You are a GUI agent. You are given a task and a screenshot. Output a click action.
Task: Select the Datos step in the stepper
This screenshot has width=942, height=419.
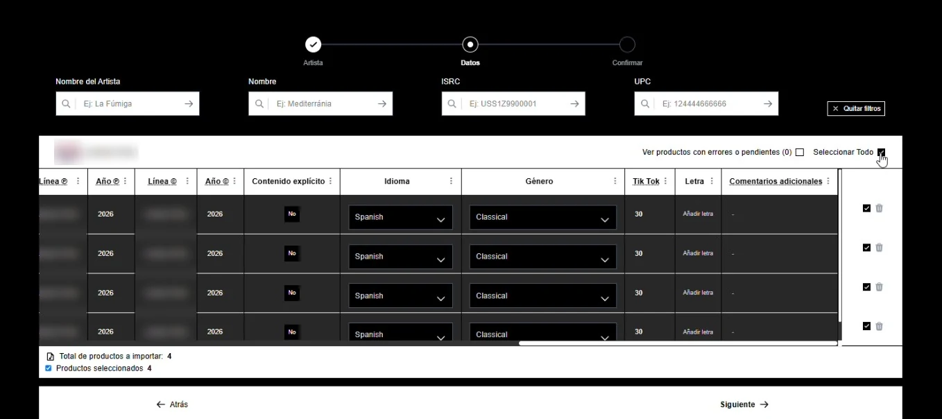pyautogui.click(x=470, y=45)
